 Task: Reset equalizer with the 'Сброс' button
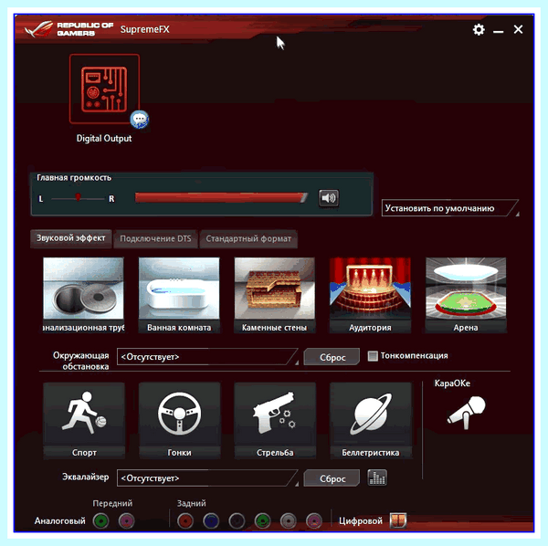[x=332, y=478]
